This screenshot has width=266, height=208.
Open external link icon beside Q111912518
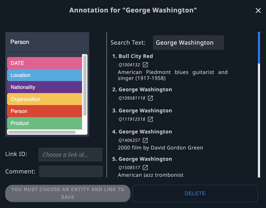[150, 119]
